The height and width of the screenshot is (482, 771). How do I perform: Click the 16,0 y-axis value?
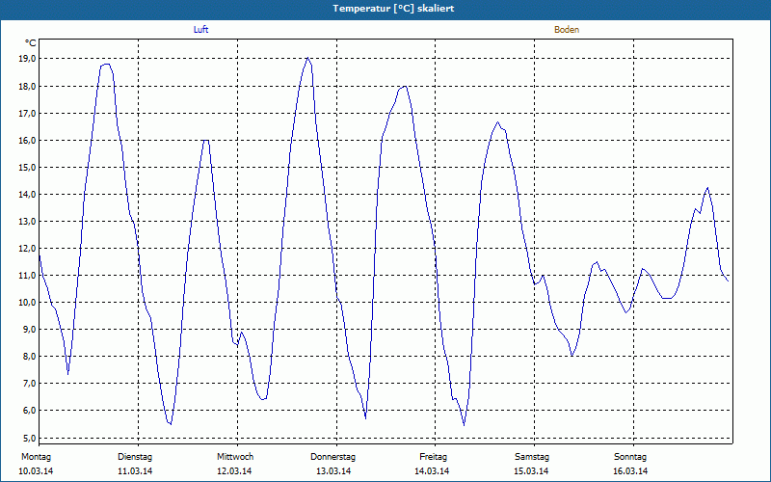tap(28, 141)
